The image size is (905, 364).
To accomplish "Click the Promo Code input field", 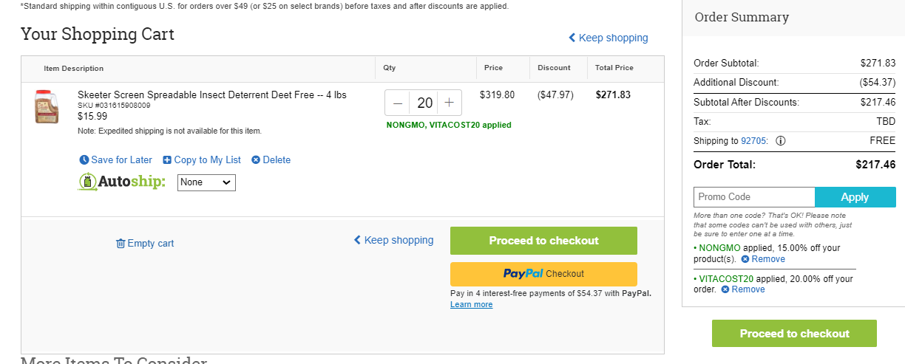I will [754, 197].
